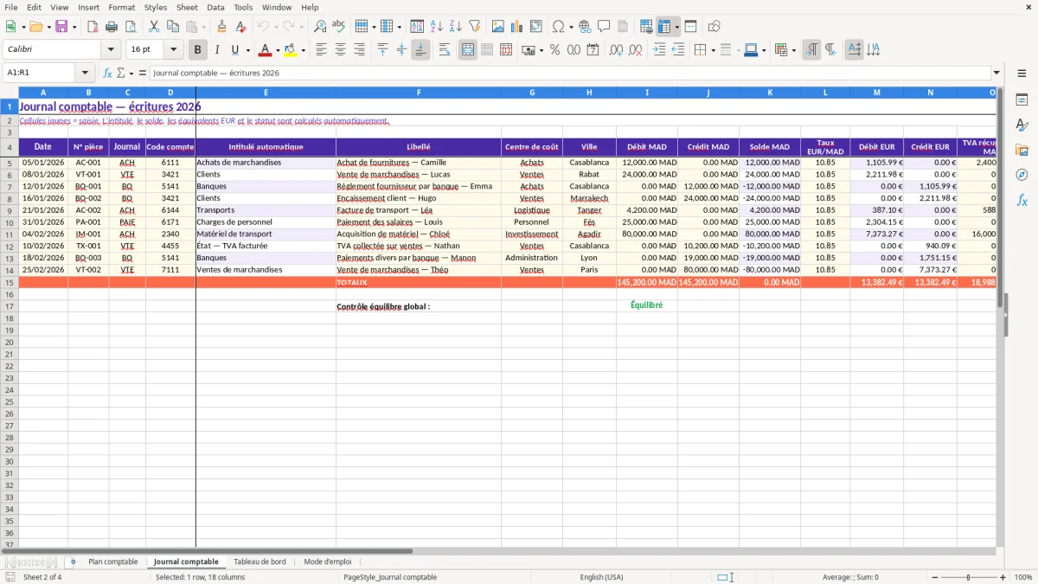Open Find & Replace icon
The height and width of the screenshot is (584, 1038).
click(x=320, y=27)
